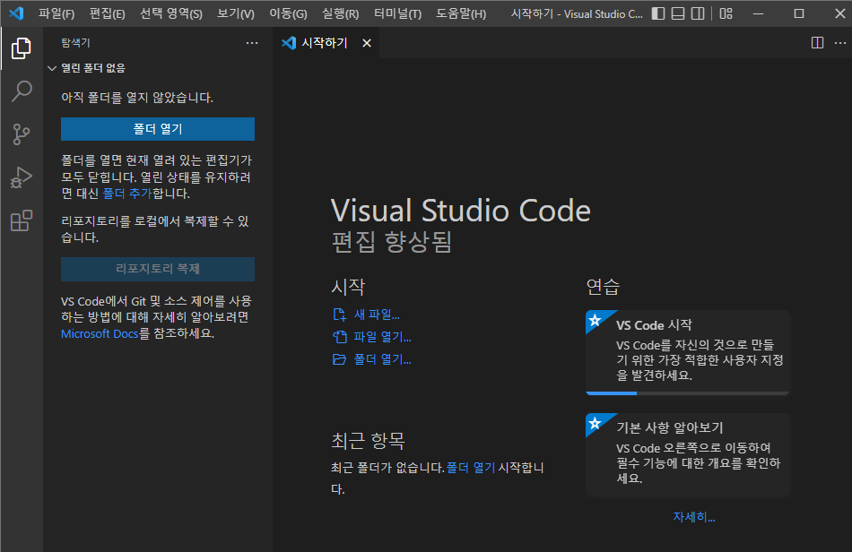Click the 파일 열기... link

point(383,337)
